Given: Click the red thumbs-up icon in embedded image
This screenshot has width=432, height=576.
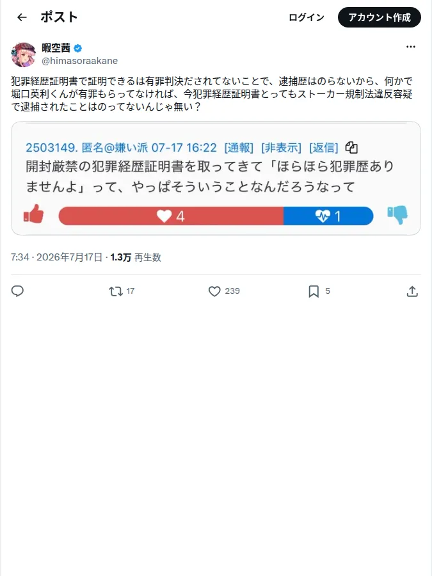Looking at the screenshot, I should point(33,214).
